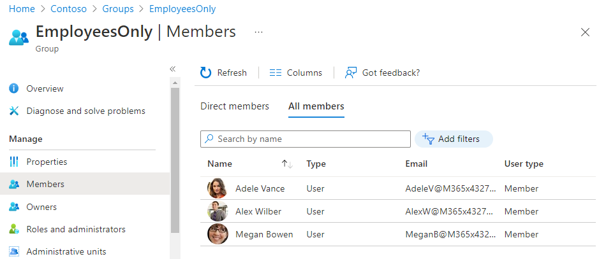599x259 pixels.
Task: Open the ellipsis more options menu
Action: point(258,32)
